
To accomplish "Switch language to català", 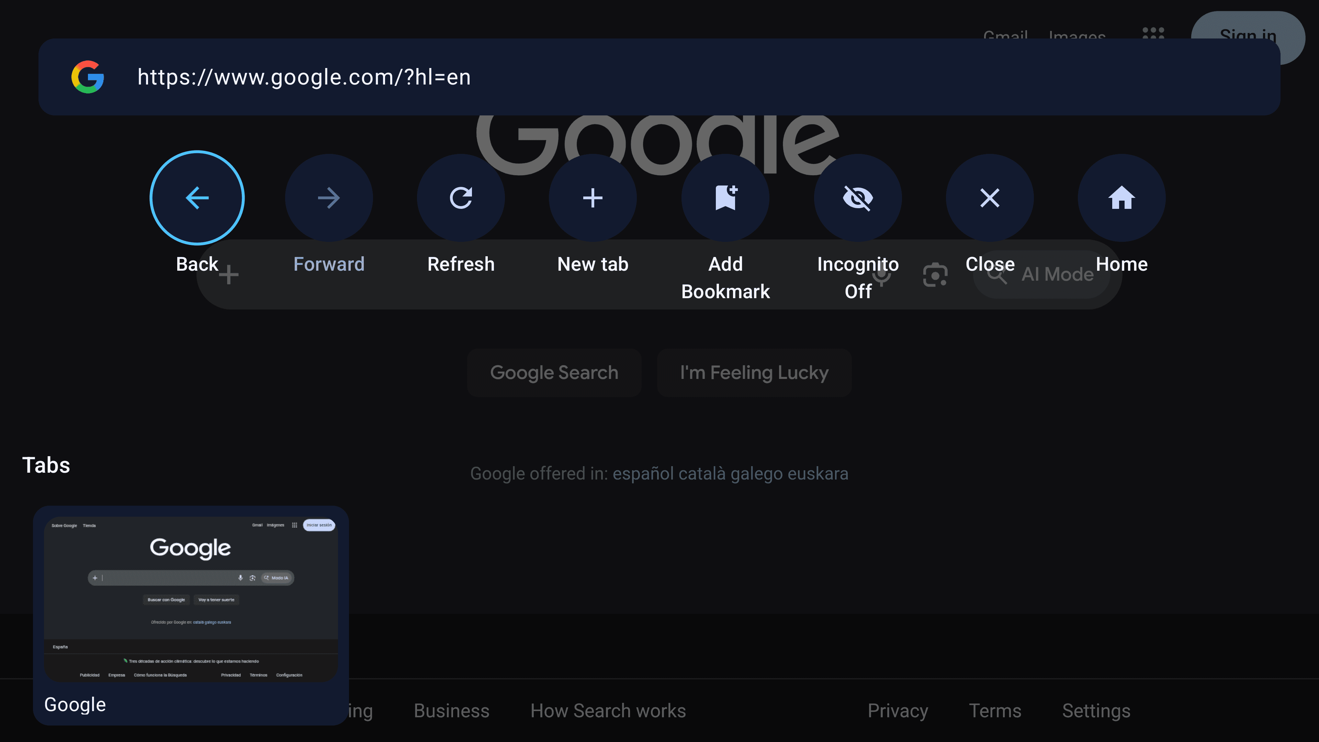I will tap(702, 474).
